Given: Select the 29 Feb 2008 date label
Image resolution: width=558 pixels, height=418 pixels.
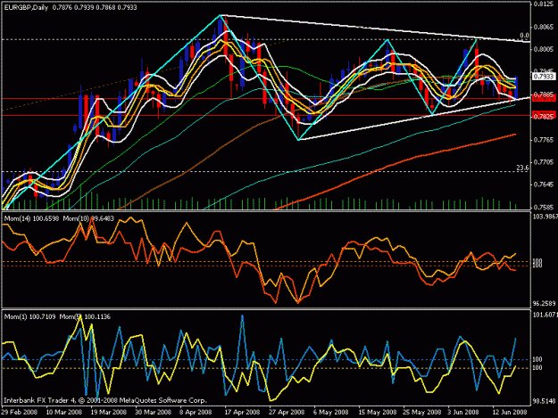Looking at the screenshot, I should click(20, 413).
